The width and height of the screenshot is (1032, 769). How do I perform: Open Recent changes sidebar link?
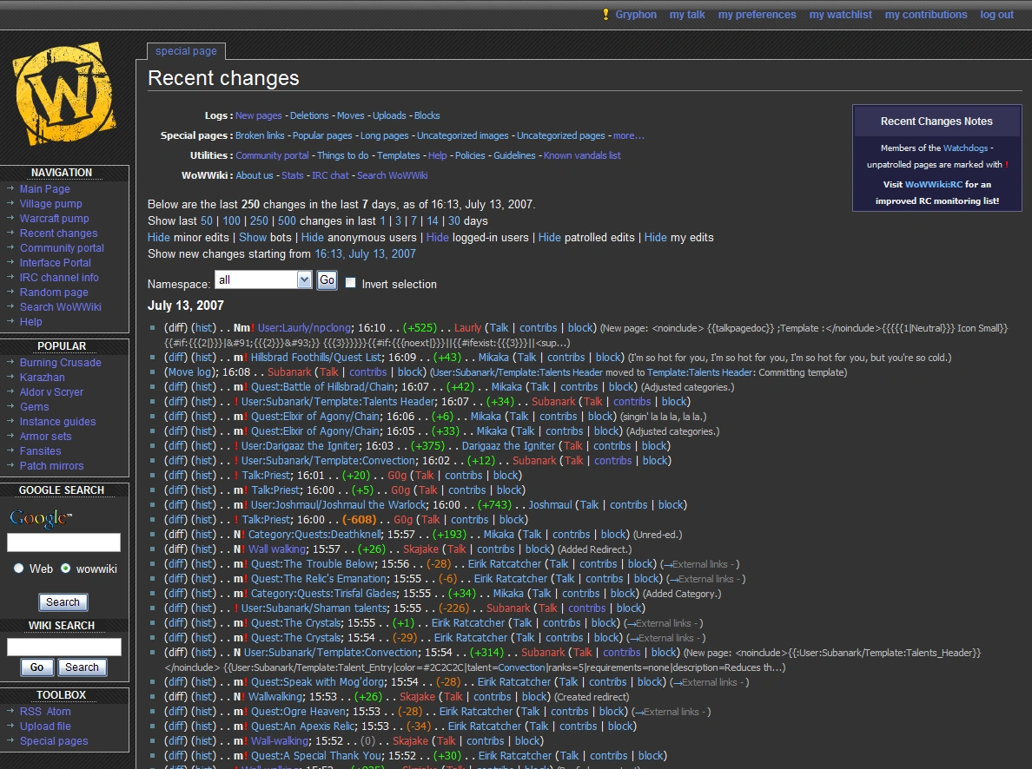pos(58,233)
